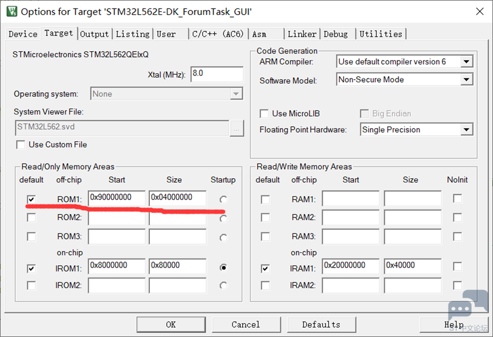Enable the Use MicroLIB checkbox
The height and width of the screenshot is (337, 493).
264,114
